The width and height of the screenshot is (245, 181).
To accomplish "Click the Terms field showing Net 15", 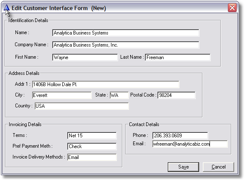I will tap(92, 136).
